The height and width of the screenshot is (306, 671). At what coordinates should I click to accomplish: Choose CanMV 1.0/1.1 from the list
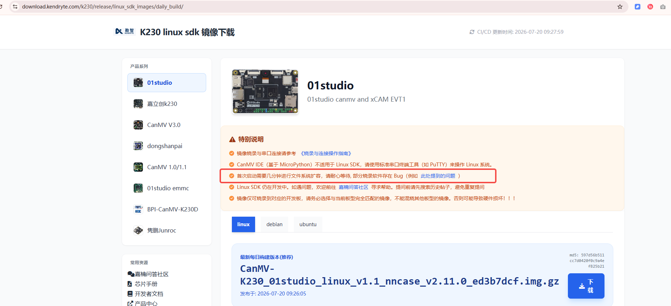tap(167, 167)
